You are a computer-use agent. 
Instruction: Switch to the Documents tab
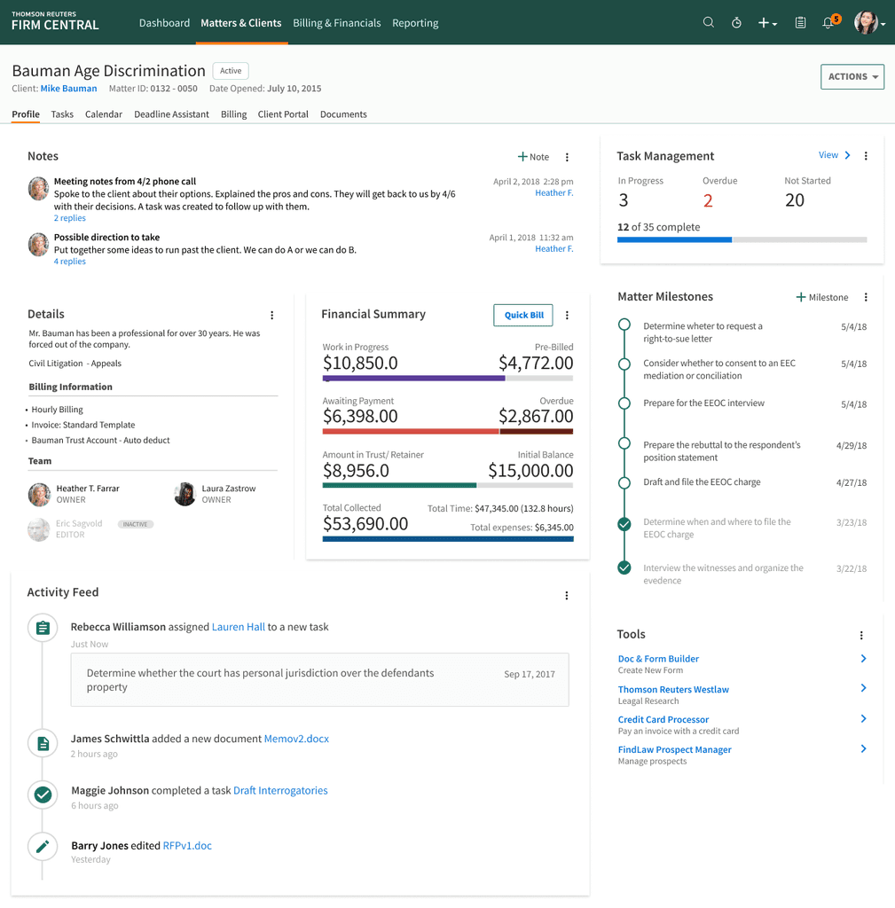point(343,114)
